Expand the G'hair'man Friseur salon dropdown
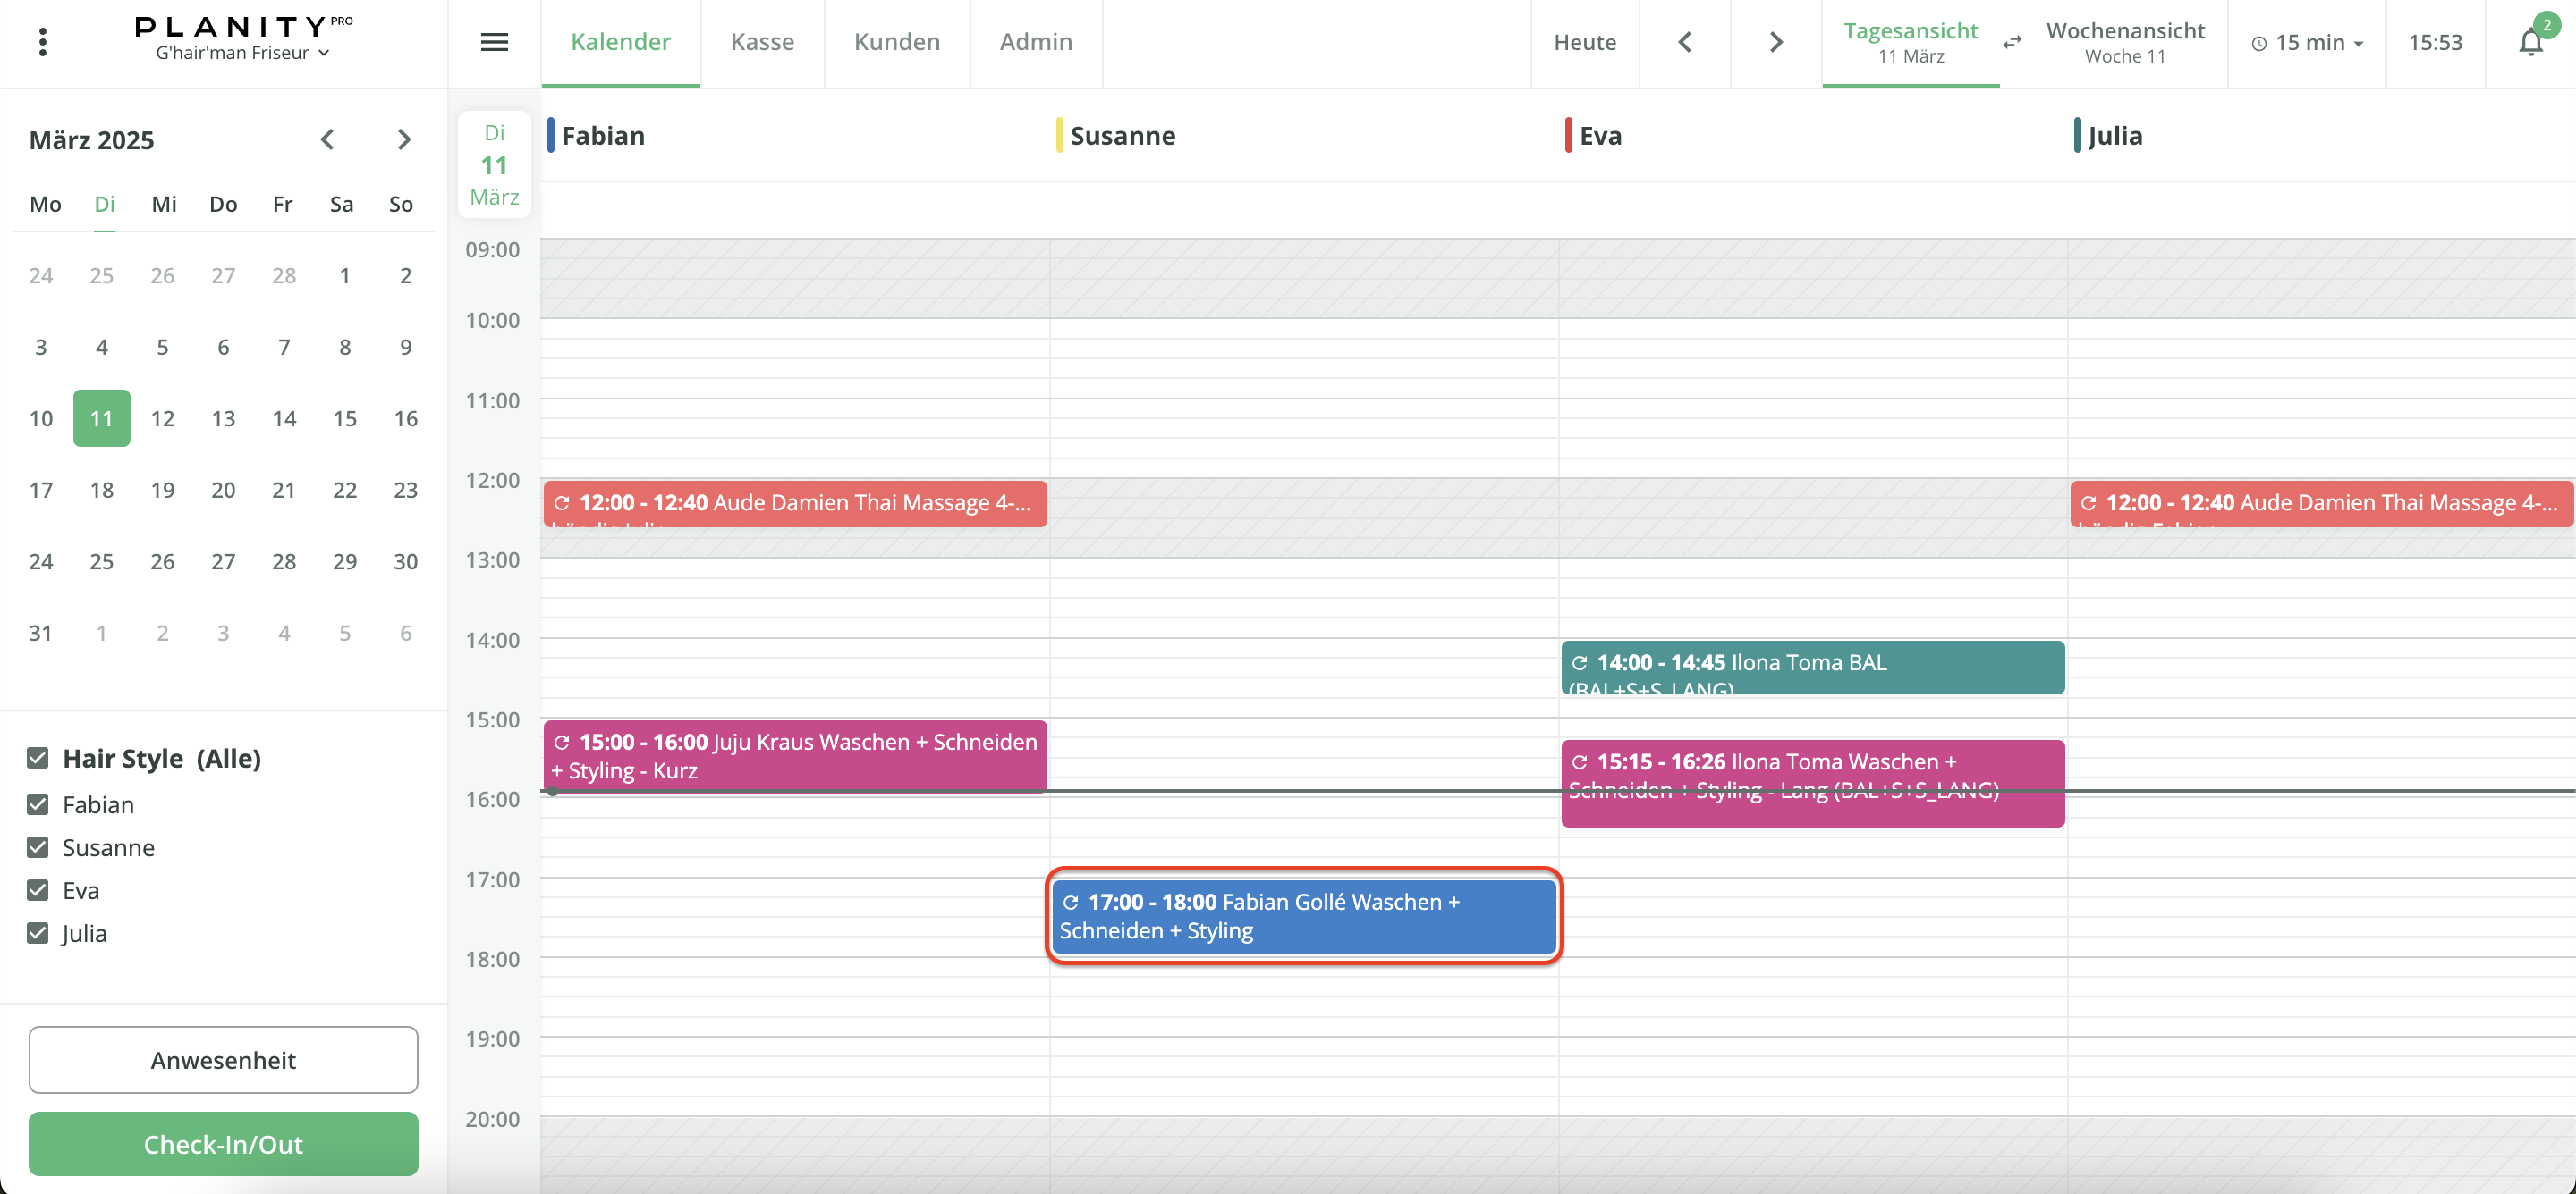The width and height of the screenshot is (2576, 1194). (242, 53)
